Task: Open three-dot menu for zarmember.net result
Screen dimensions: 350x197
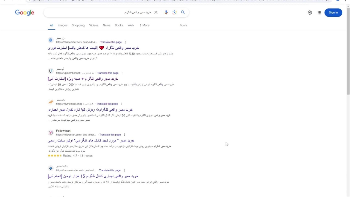Action: point(125,42)
